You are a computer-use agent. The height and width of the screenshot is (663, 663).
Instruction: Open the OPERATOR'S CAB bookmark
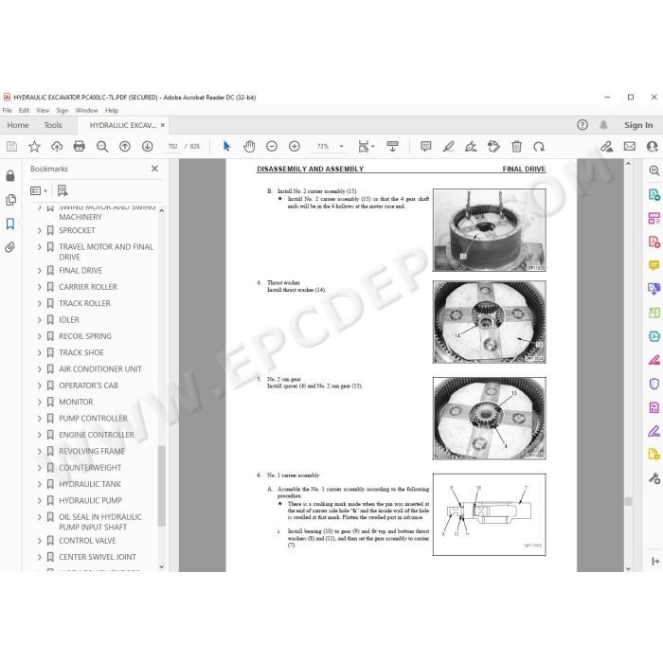coord(88,385)
